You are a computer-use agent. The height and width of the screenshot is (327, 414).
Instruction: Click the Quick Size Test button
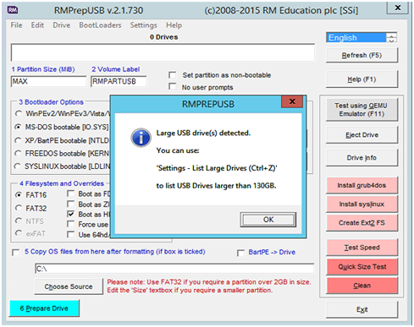[362, 266]
